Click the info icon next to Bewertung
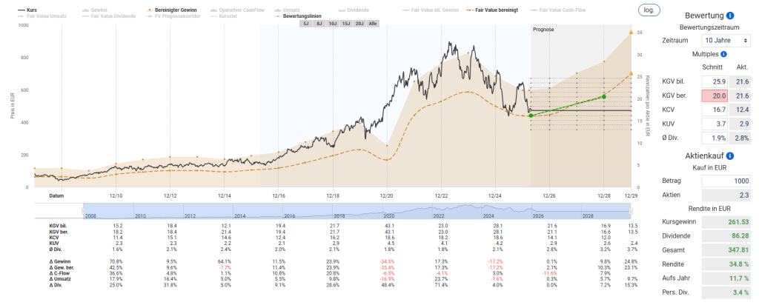The height and width of the screenshot is (305, 759). coord(731,16)
